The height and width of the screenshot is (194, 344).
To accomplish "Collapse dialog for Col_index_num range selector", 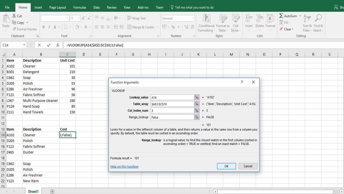I will click(x=197, y=110).
